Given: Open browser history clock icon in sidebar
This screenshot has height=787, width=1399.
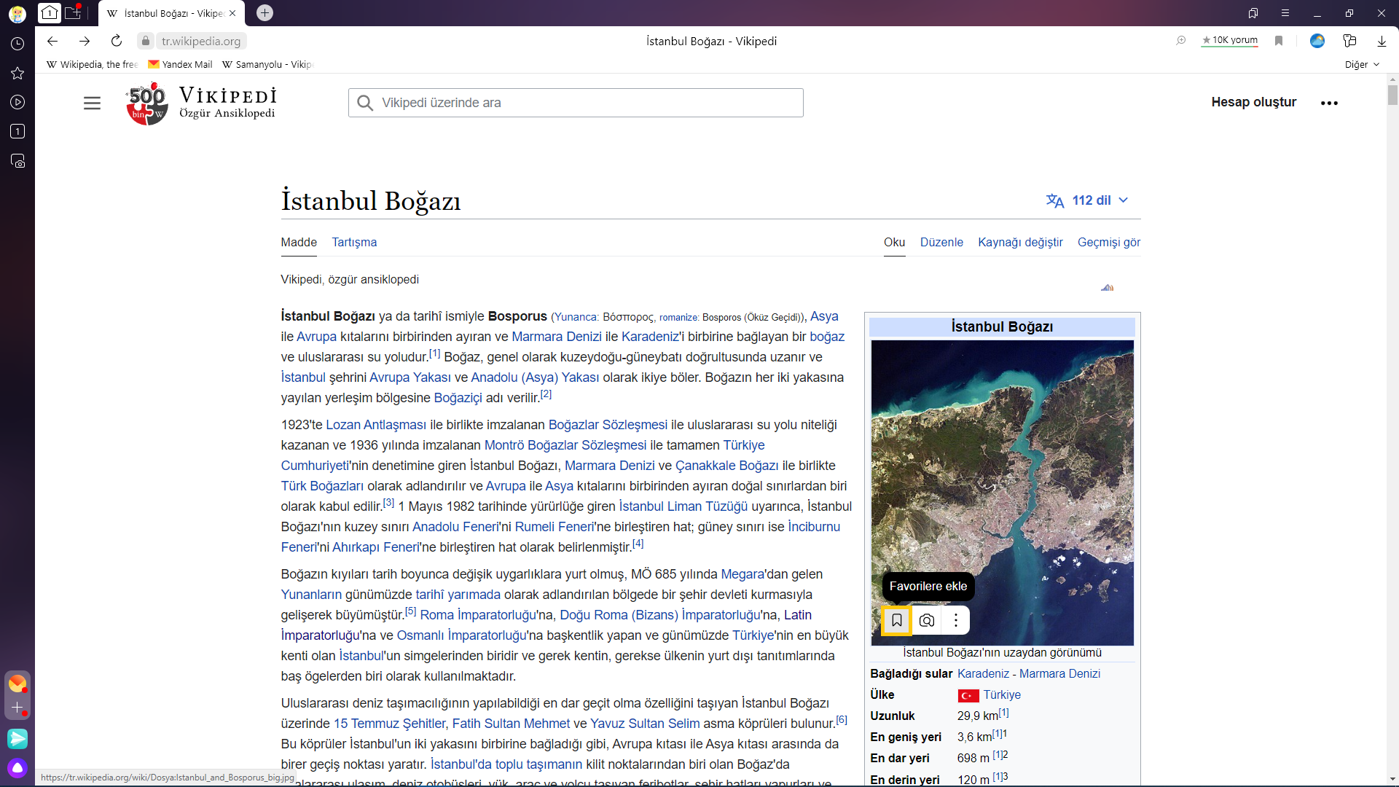Looking at the screenshot, I should coord(17,44).
